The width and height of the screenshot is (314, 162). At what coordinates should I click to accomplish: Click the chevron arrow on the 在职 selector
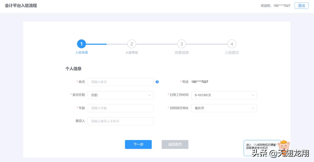[149, 95]
